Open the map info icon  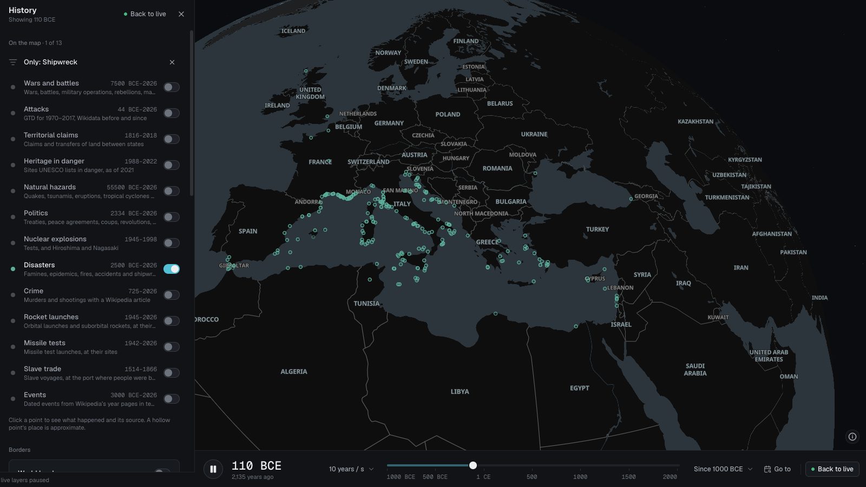point(852,437)
